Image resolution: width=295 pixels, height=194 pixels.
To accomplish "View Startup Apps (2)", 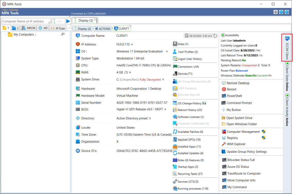I will click(185, 167).
